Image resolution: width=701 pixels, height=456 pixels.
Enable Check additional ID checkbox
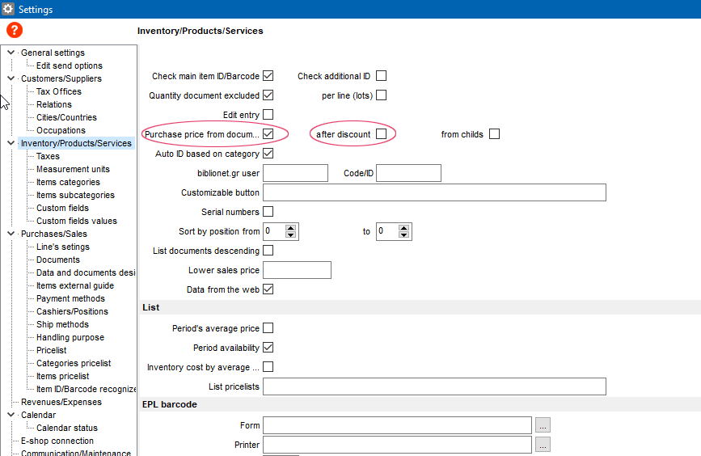(x=382, y=76)
